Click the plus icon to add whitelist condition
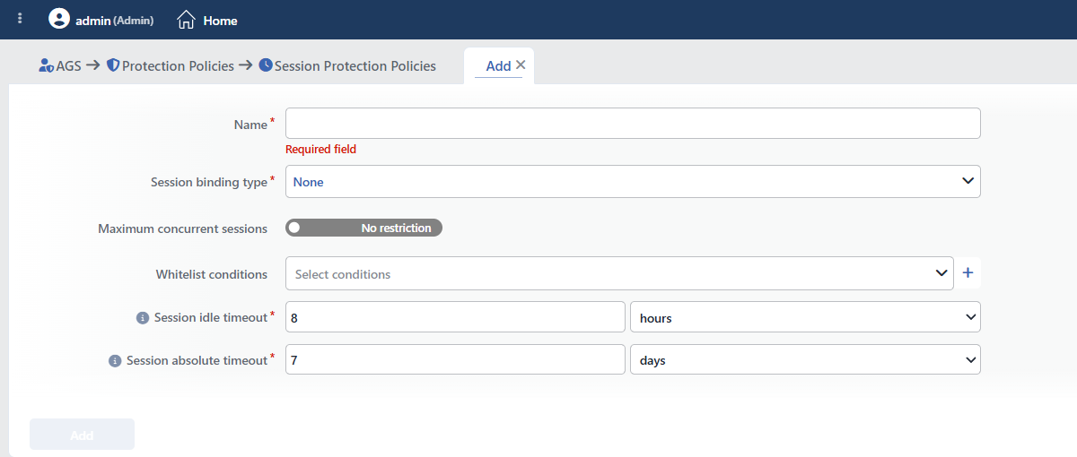The width and height of the screenshot is (1077, 457). point(968,273)
